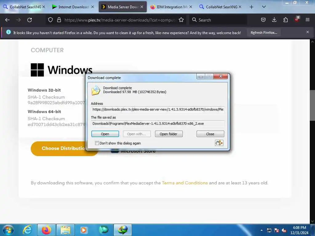315x236 pixels.
Task: Click the file saved as path field
Action: [x=158, y=124]
